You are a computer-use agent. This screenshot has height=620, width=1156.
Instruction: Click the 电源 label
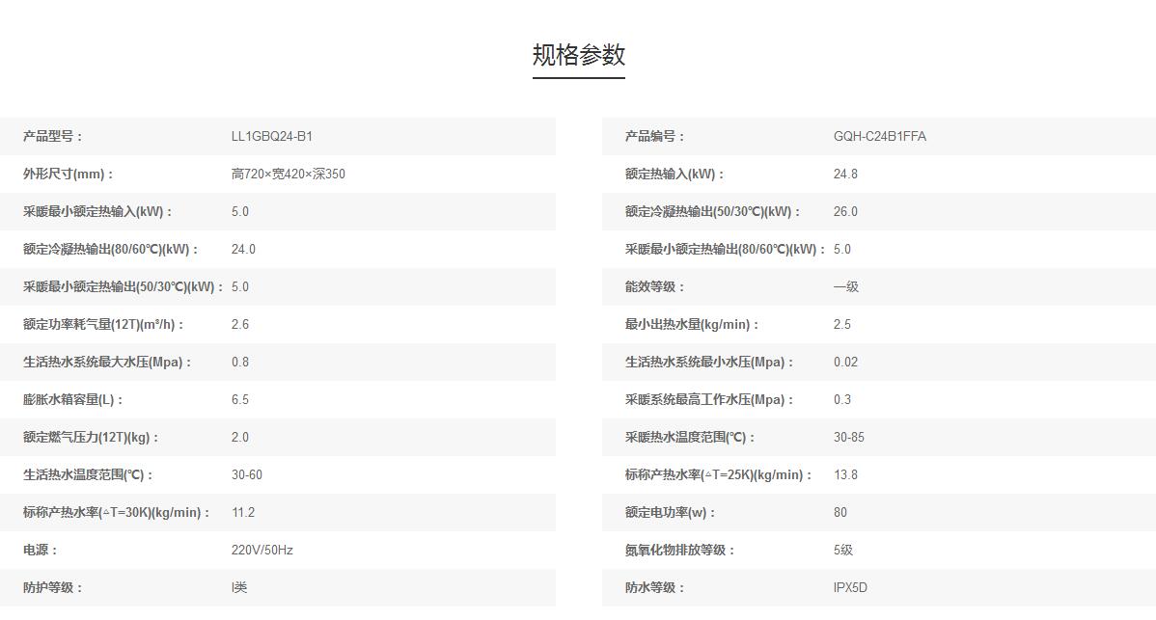coord(41,550)
